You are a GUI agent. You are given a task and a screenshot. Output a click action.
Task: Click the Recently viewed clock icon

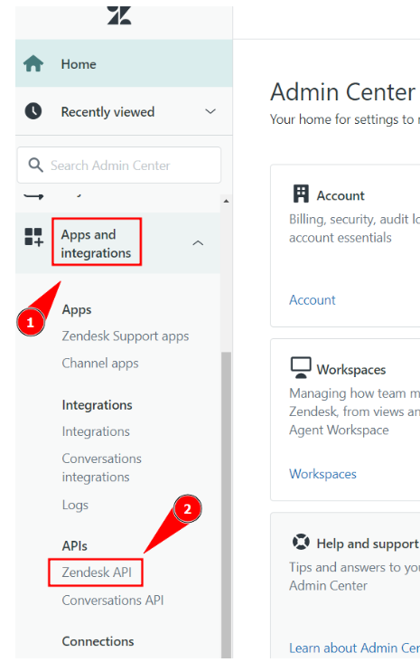(x=33, y=111)
